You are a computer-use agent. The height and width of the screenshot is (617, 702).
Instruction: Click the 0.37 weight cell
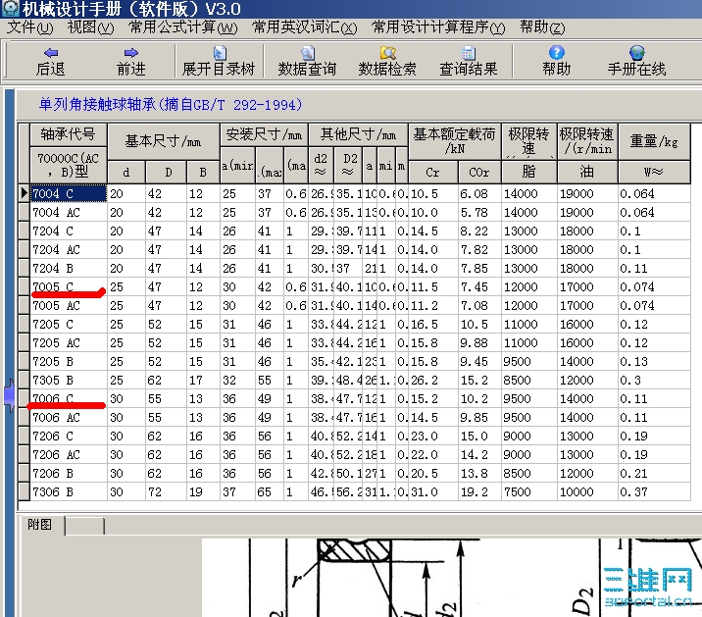(x=654, y=492)
